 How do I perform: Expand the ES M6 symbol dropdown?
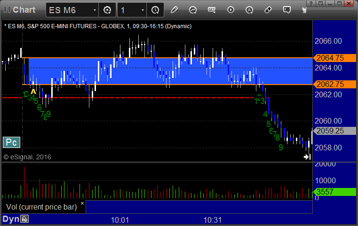(95, 10)
